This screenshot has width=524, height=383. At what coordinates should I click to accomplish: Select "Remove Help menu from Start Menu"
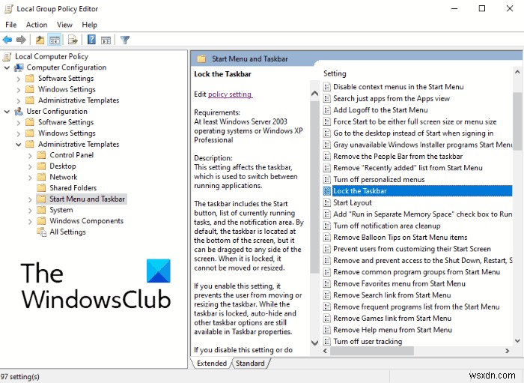pyautogui.click(x=393, y=330)
